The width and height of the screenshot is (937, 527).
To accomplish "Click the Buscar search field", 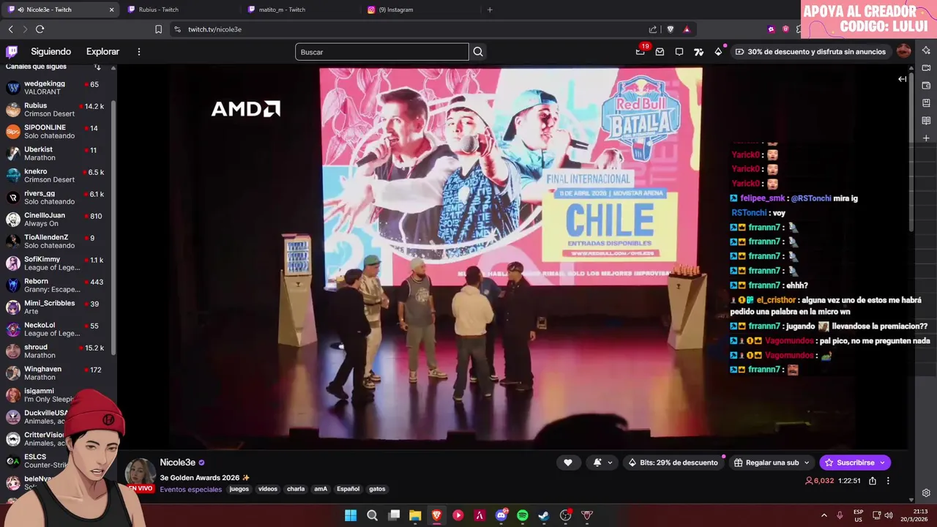I will click(382, 52).
